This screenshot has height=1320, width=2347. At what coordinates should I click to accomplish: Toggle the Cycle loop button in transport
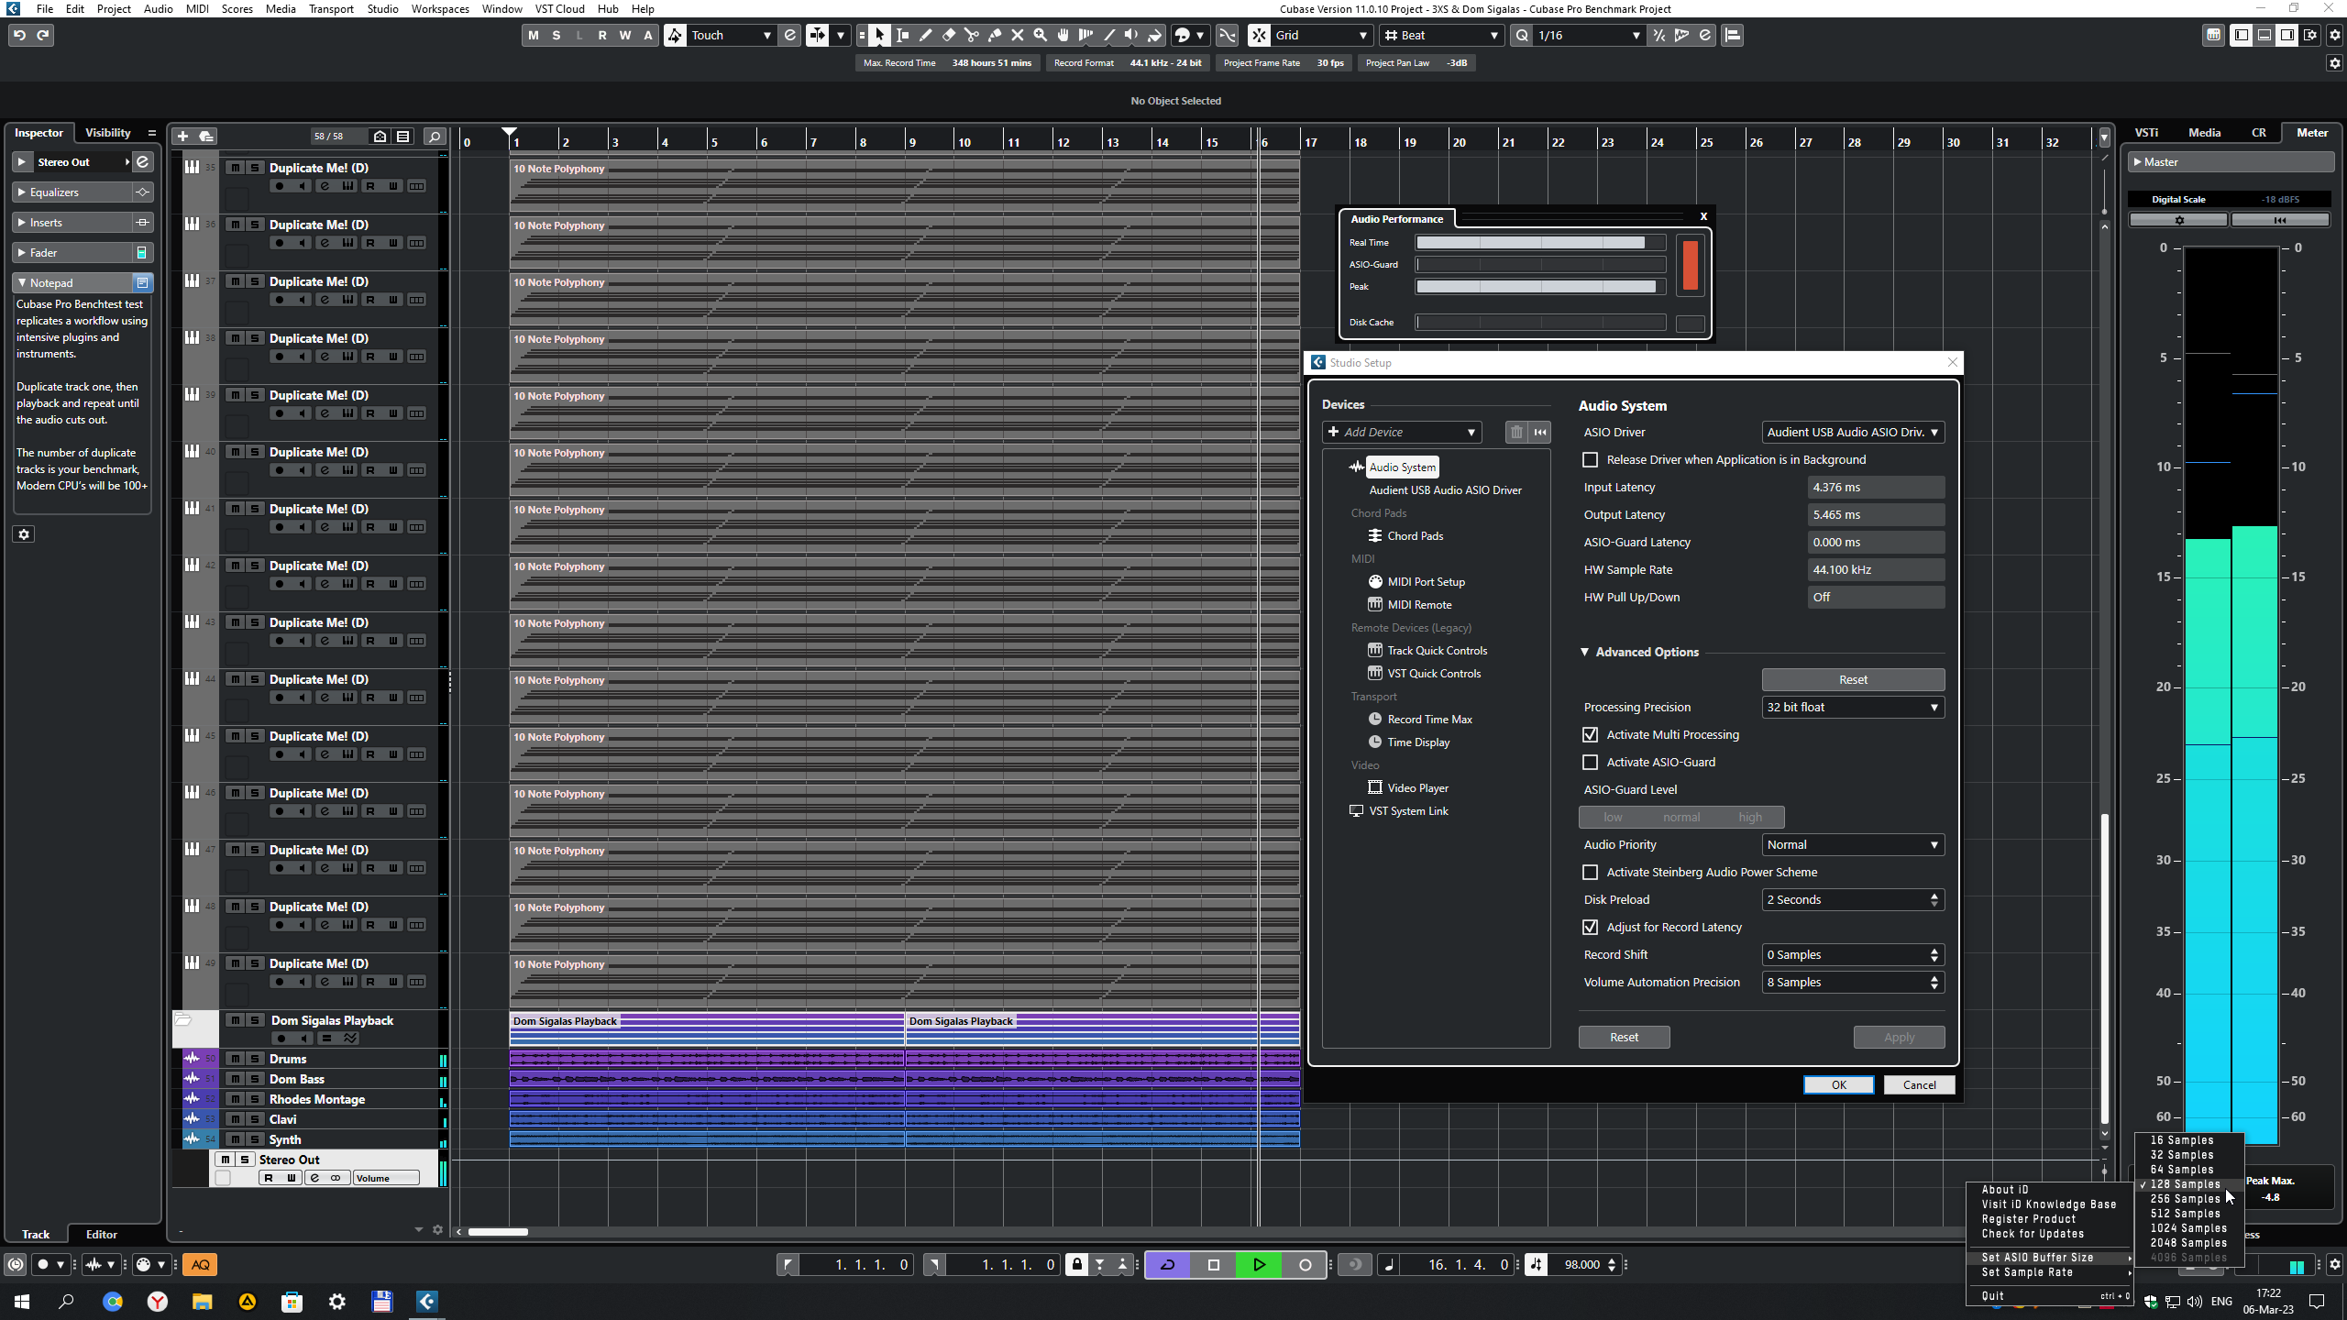pyautogui.click(x=1168, y=1264)
